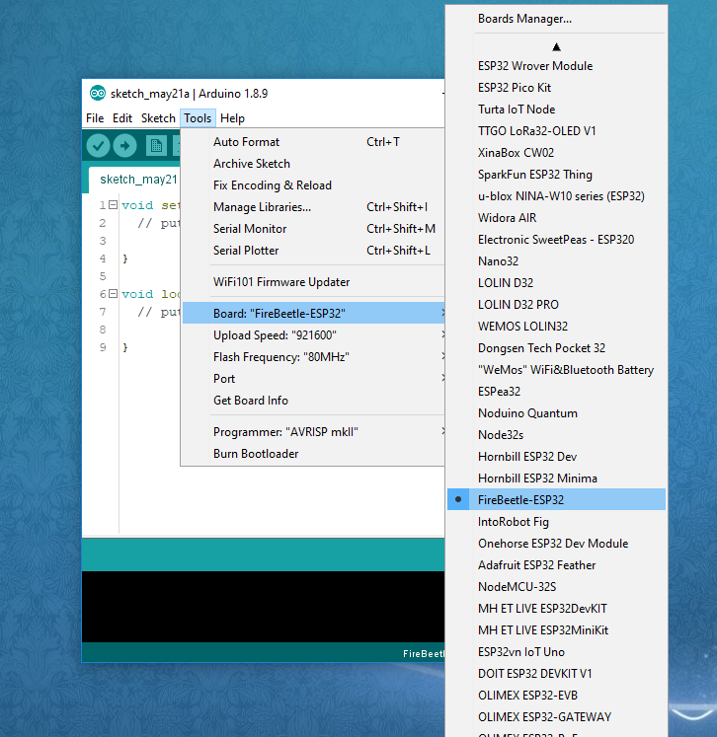
Task: Select TTGO LoRa32-OLED V1 board
Action: pos(557,130)
